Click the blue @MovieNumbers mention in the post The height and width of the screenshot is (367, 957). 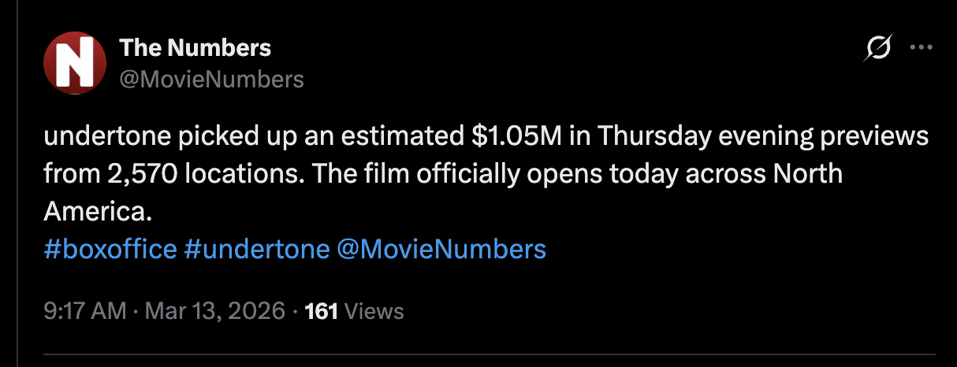(441, 249)
